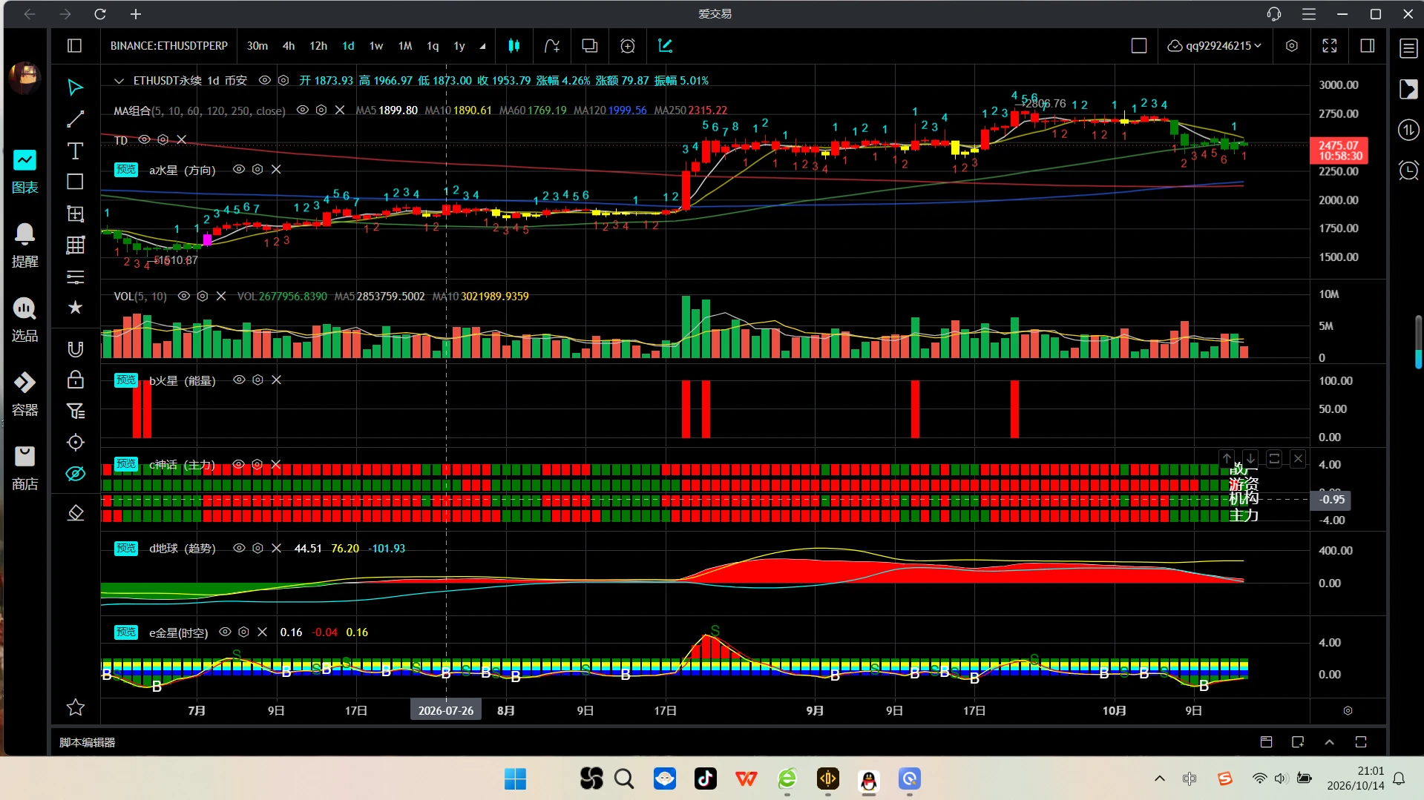This screenshot has width=1424, height=800.
Task: Open the indicators function button
Action: 551,46
